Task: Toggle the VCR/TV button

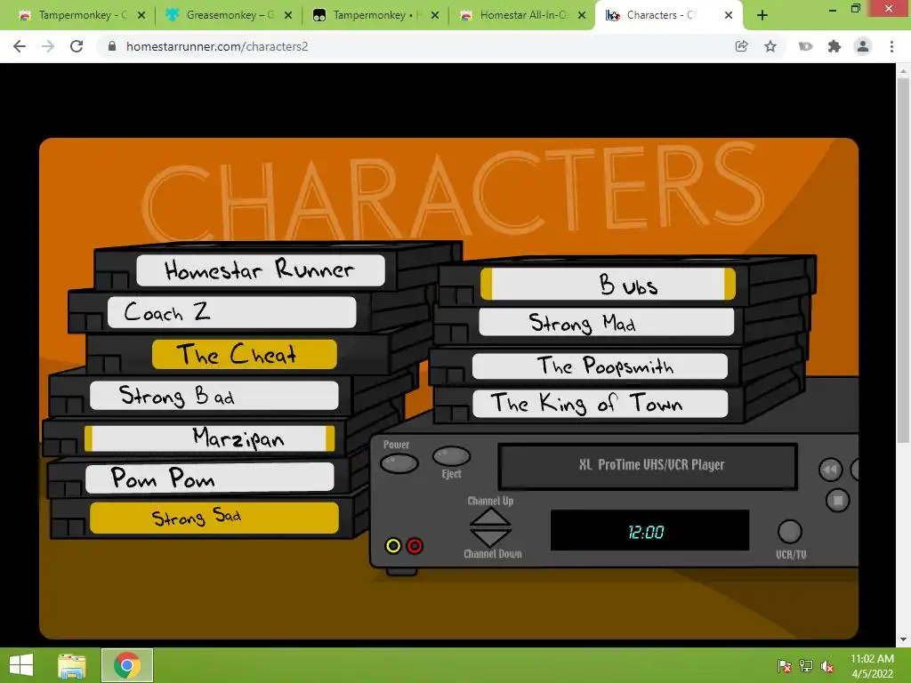Action: coord(790,532)
